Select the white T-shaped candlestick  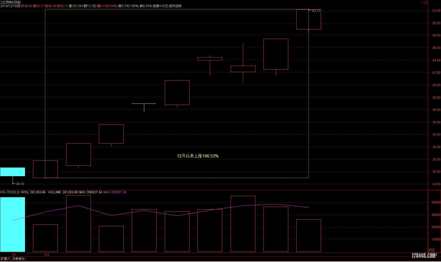(144, 107)
